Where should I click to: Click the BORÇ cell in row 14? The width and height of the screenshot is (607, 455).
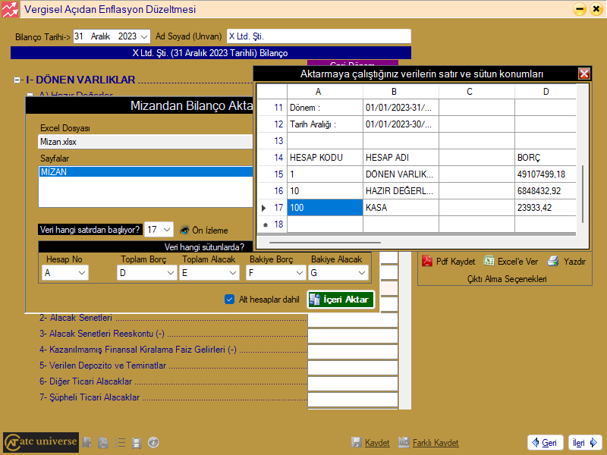[546, 158]
